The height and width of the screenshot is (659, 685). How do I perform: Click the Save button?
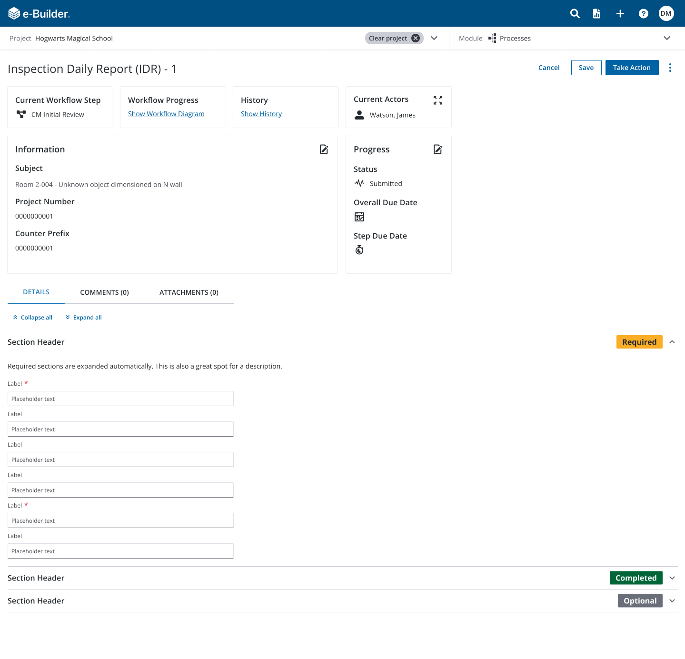pyautogui.click(x=586, y=68)
